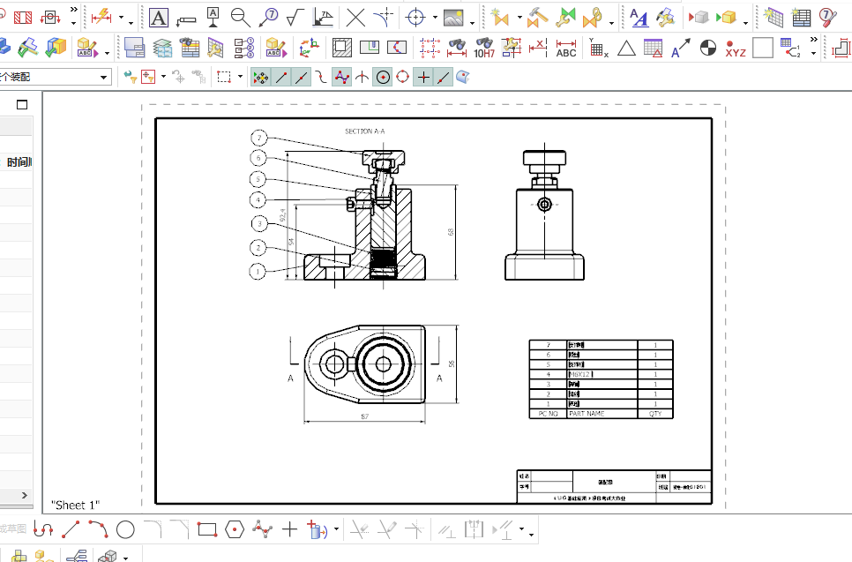This screenshot has height=562, width=852.
Task: Select the Note (large A) annotation tool
Action: (158, 18)
